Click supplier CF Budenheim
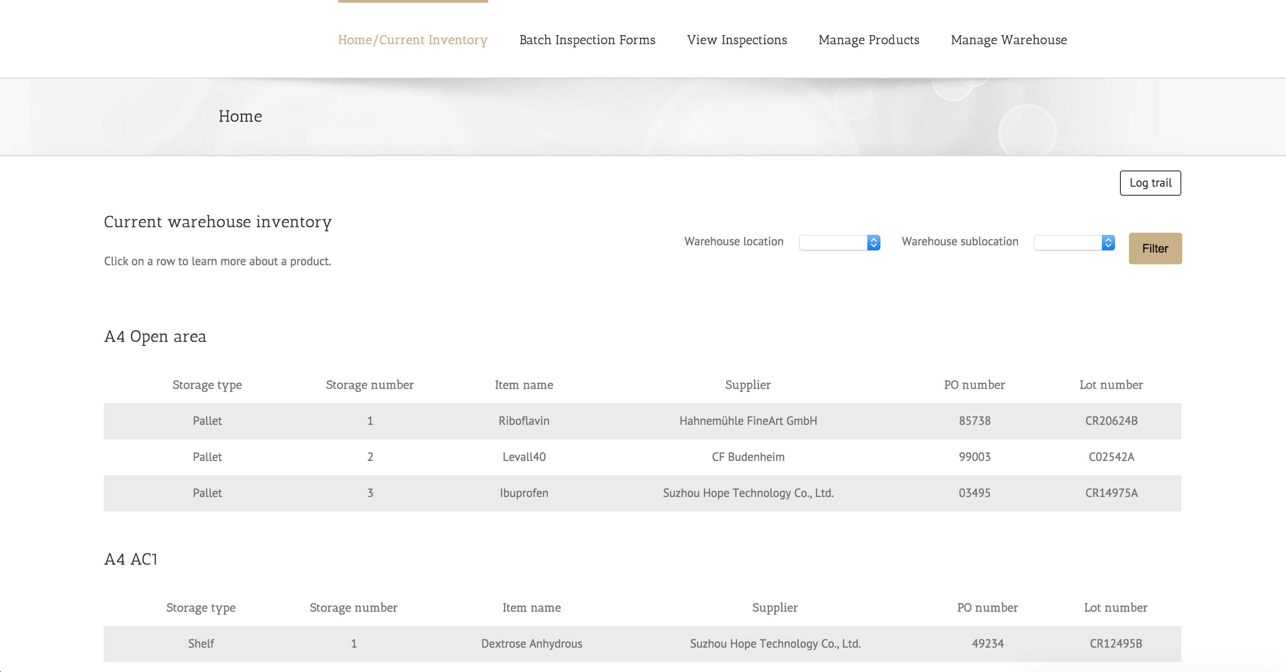The height and width of the screenshot is (672, 1286). coord(748,457)
